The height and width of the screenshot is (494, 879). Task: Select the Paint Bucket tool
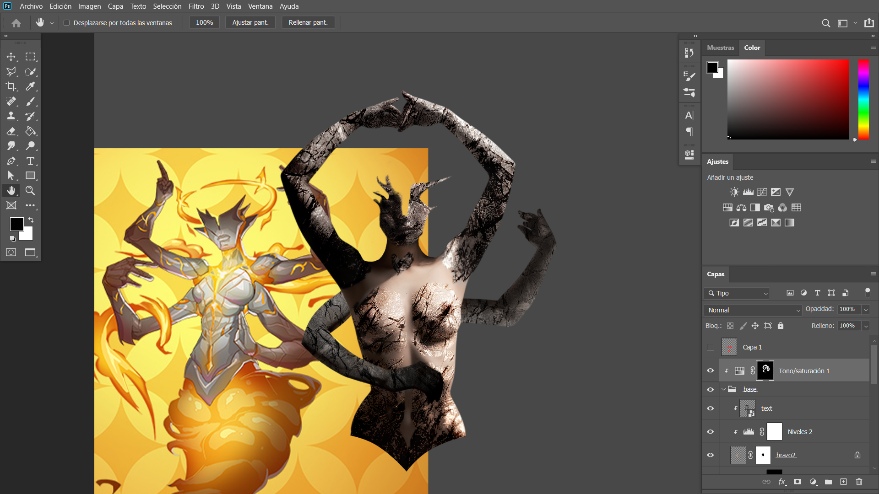point(30,131)
